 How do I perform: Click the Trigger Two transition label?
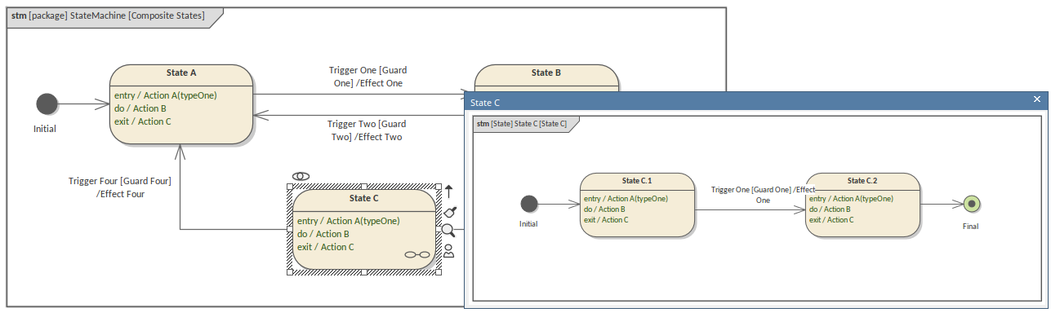click(367, 130)
